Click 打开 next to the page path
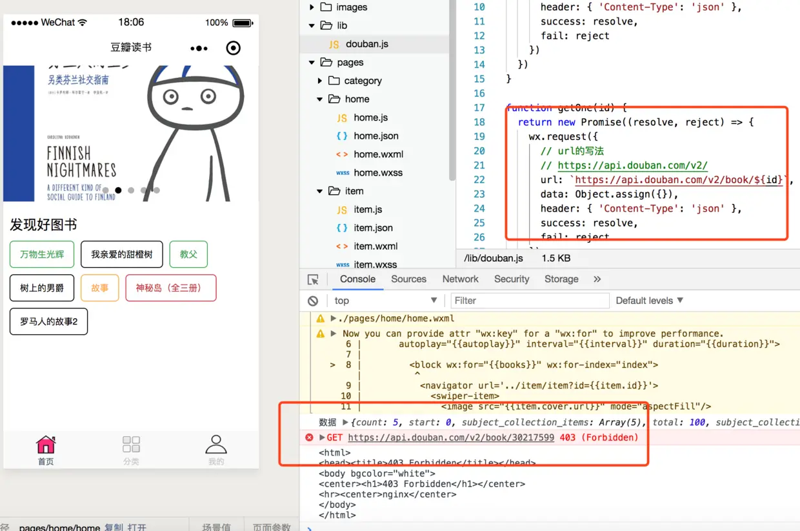 [137, 526]
